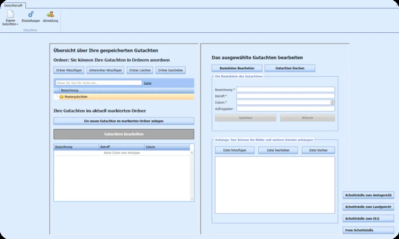Select the Mustergutachten folder row
Screen dimensions: 399x239
(x=127, y=97)
